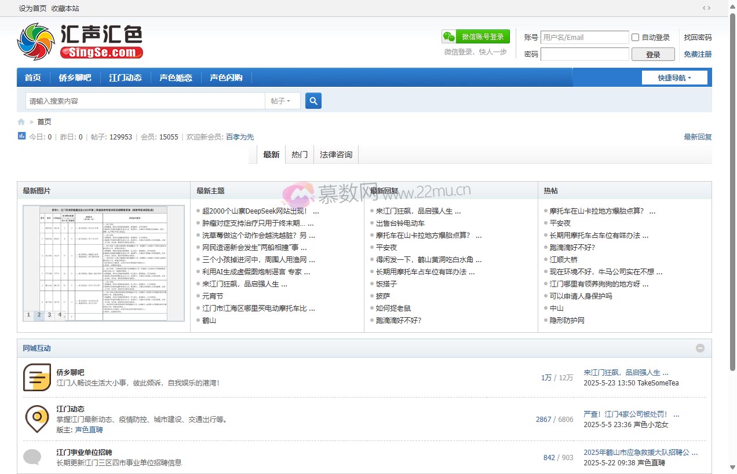This screenshot has width=737, height=474.
Task: Switch to the 法律咨询 tab
Action: 335,154
